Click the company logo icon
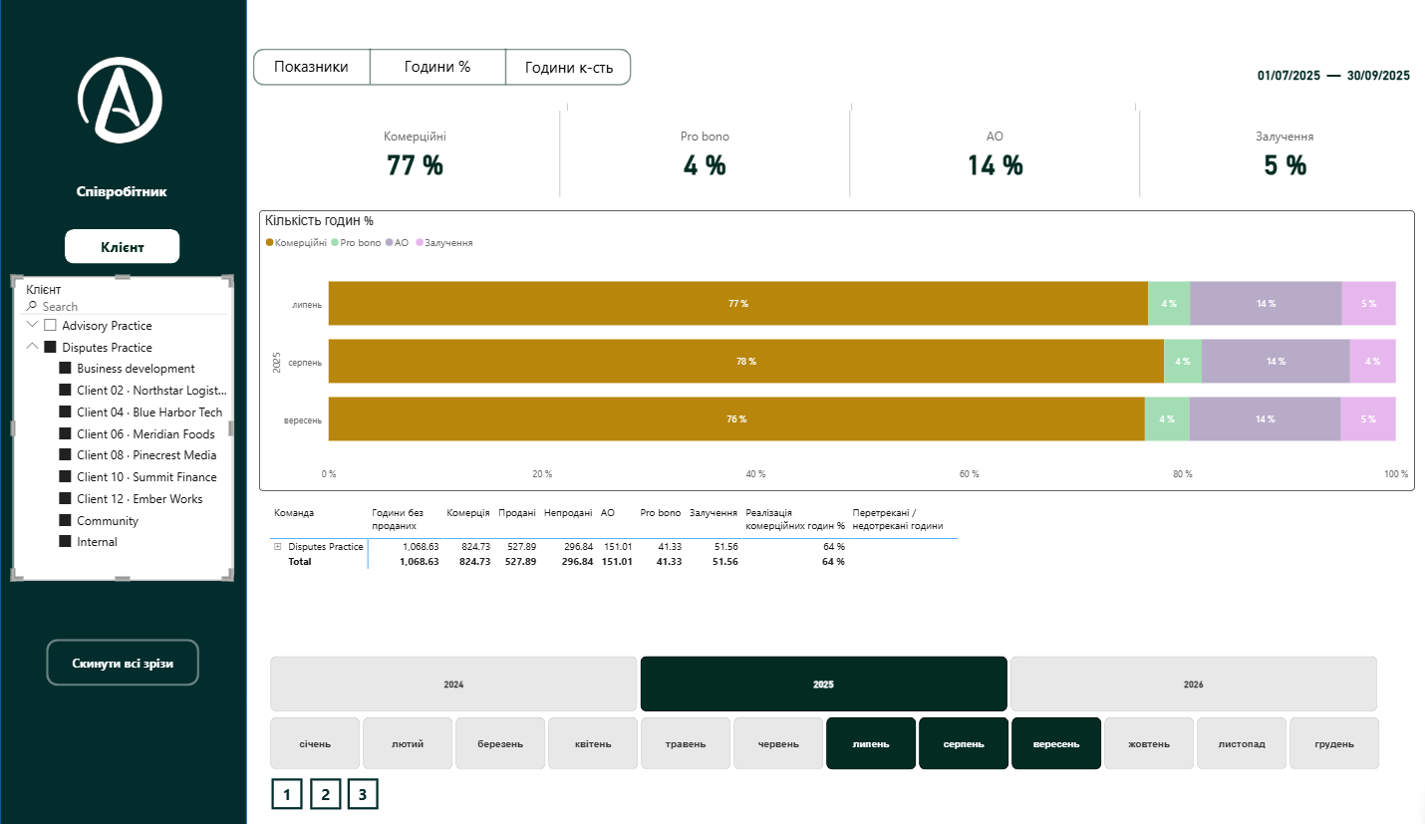This screenshot has width=1425, height=824. tap(120, 98)
